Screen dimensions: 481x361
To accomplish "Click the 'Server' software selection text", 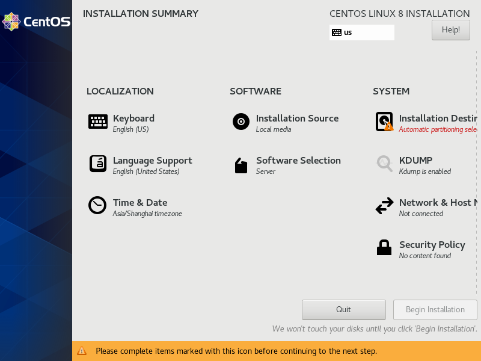I will [x=265, y=171].
